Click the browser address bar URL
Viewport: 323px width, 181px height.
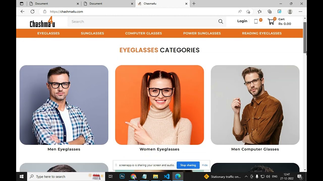66,12
